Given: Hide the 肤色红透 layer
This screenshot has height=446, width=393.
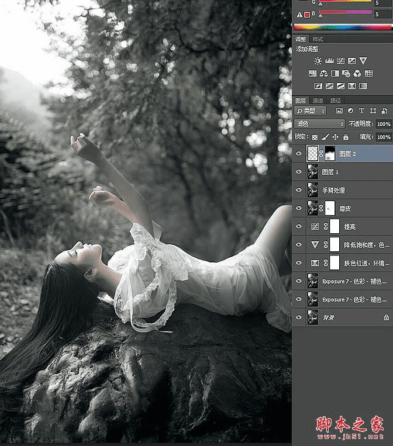Looking at the screenshot, I should pyautogui.click(x=299, y=263).
